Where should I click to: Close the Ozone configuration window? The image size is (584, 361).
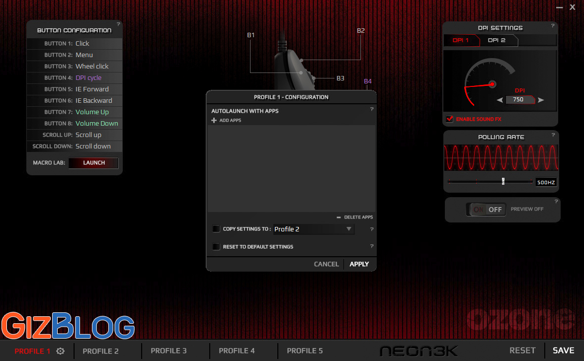pos(573,7)
